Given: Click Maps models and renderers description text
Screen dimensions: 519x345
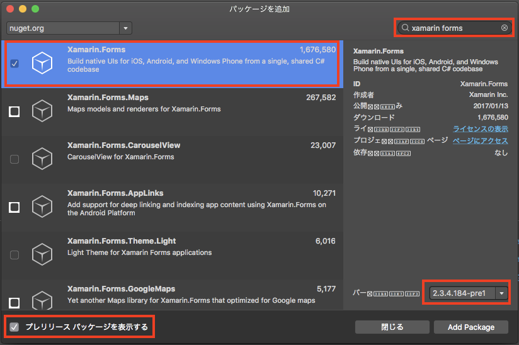Looking at the screenshot, I should tap(144, 109).
